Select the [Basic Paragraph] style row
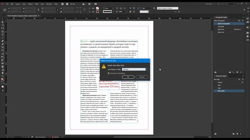250x140 pixels. coord(229,24)
